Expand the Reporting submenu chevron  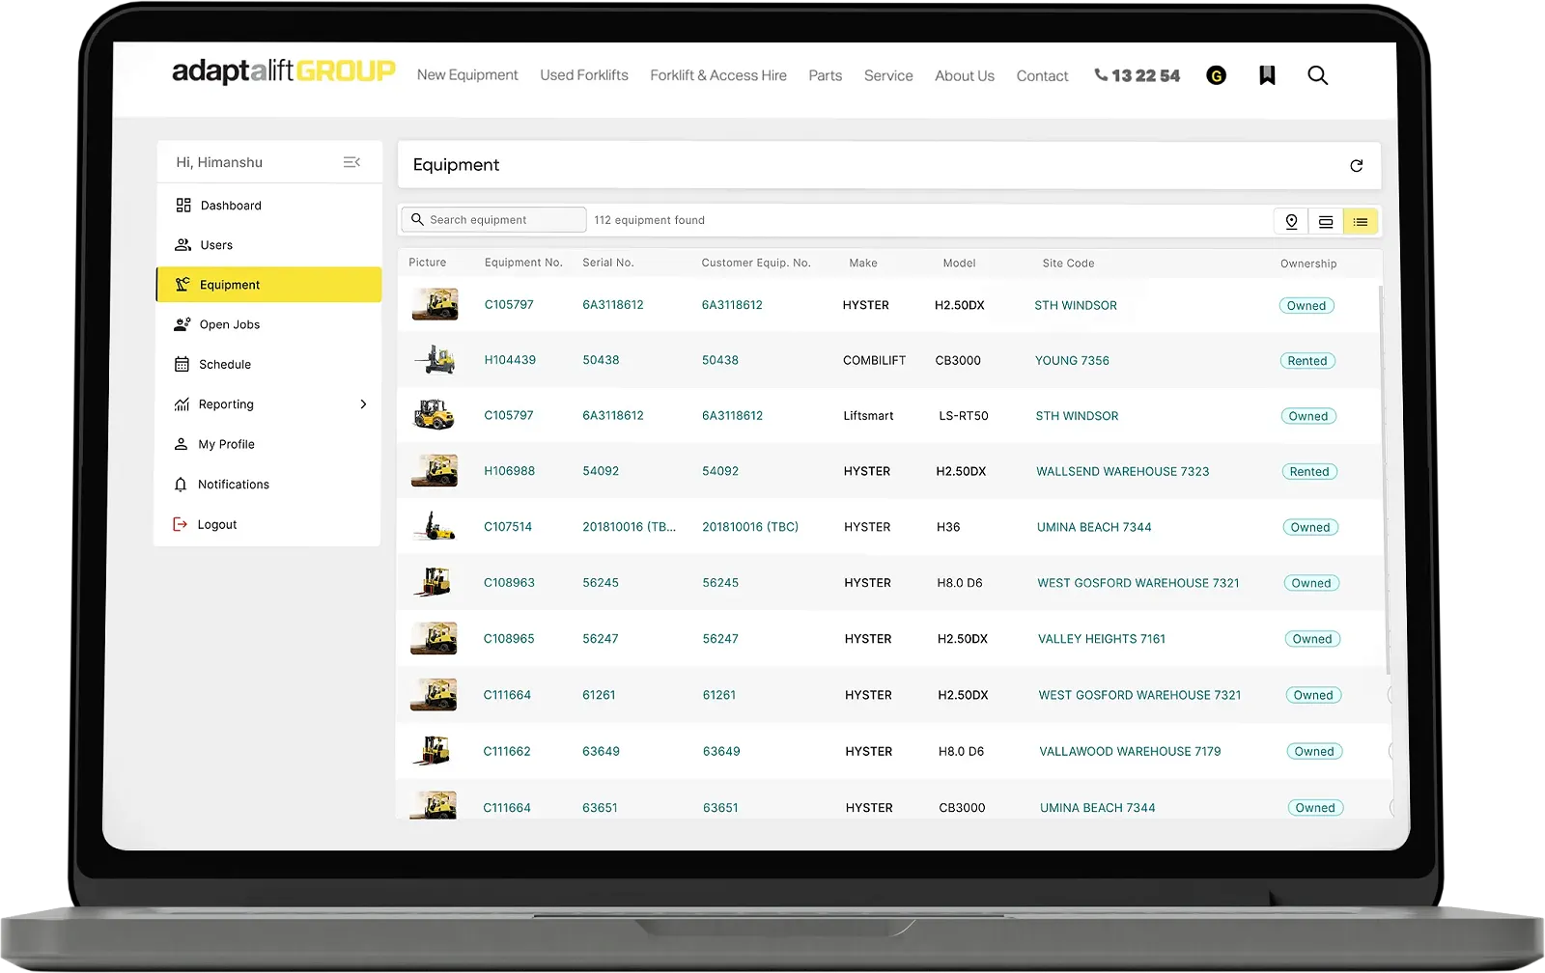(363, 404)
